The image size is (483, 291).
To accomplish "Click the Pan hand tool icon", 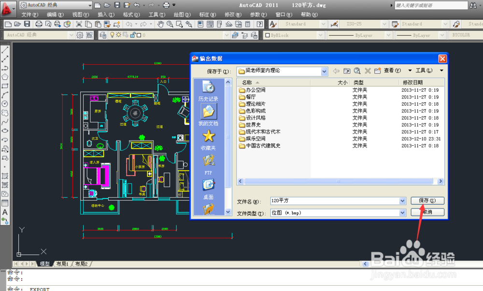I will 160,24.
